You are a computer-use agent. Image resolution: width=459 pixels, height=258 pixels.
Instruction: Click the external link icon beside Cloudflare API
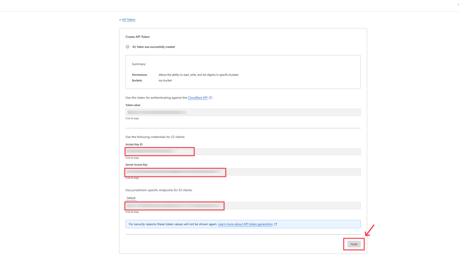pyautogui.click(x=210, y=97)
